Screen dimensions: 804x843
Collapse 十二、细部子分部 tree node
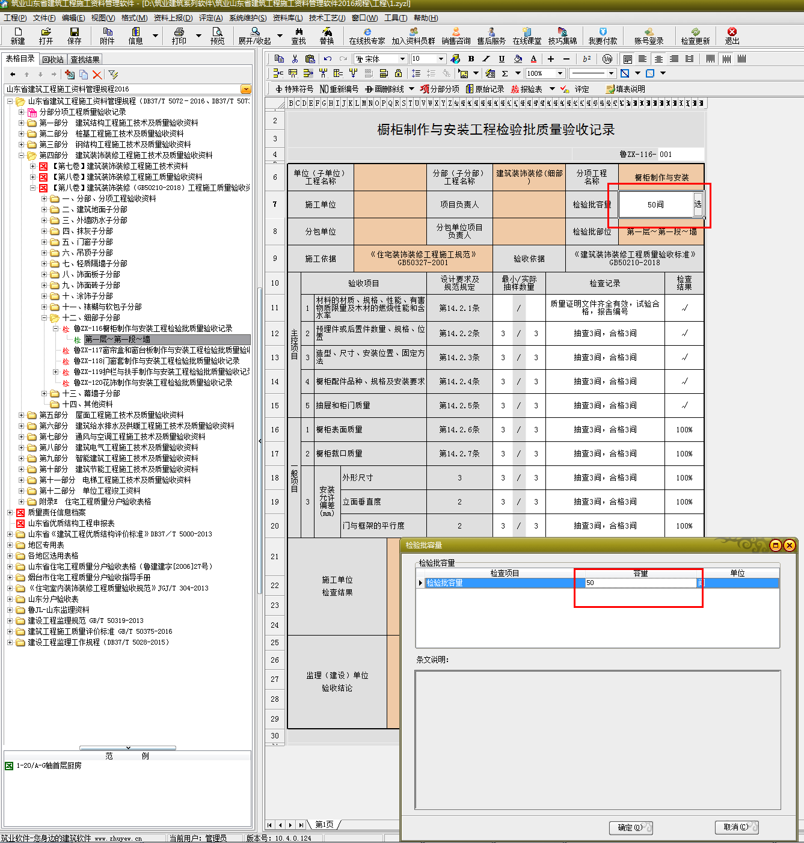pyautogui.click(x=44, y=317)
